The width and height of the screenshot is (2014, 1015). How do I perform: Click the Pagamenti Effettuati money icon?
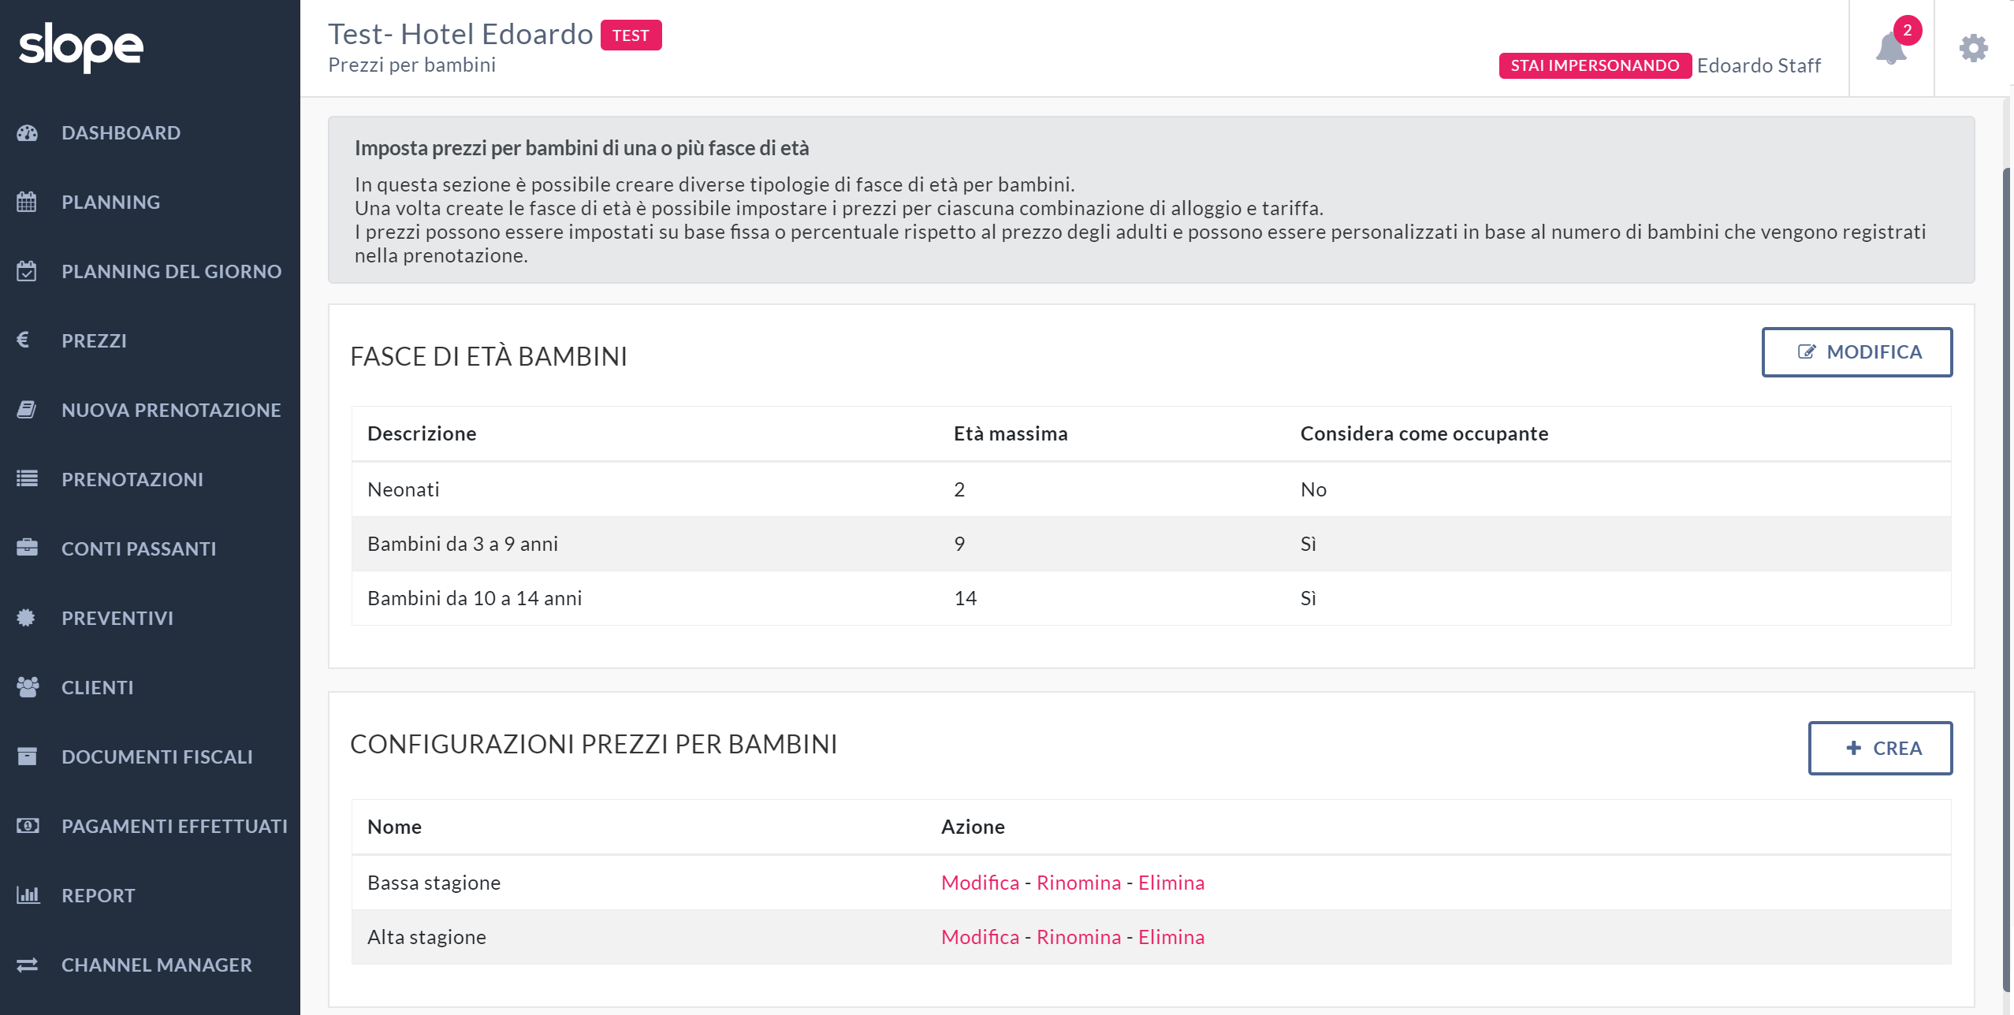pos(27,826)
